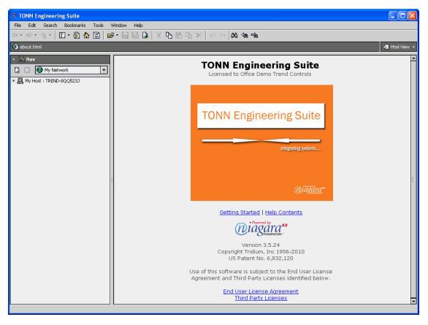Screen dimensions: 428x325
Task: Open the side bar dropdown arrow
Action: 69,35
